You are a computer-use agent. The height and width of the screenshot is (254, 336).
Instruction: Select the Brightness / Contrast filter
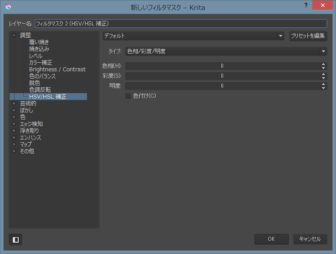[x=57, y=70]
